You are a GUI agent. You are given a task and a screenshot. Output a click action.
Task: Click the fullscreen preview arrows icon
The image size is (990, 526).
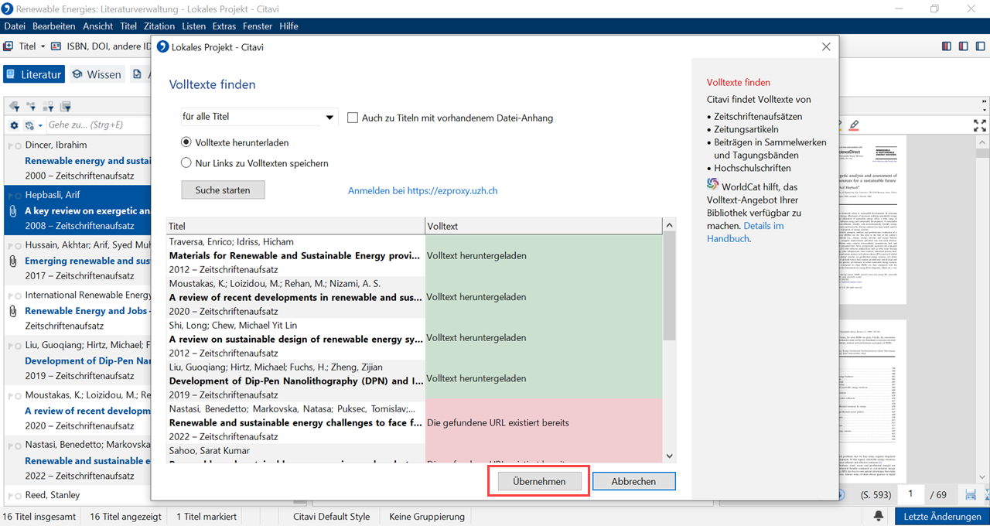(979, 125)
